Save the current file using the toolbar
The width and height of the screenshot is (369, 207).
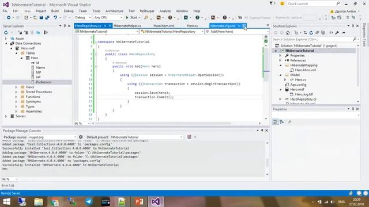[41, 18]
